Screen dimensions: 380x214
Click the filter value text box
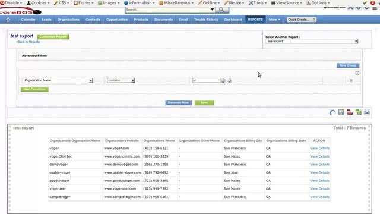pos(207,80)
